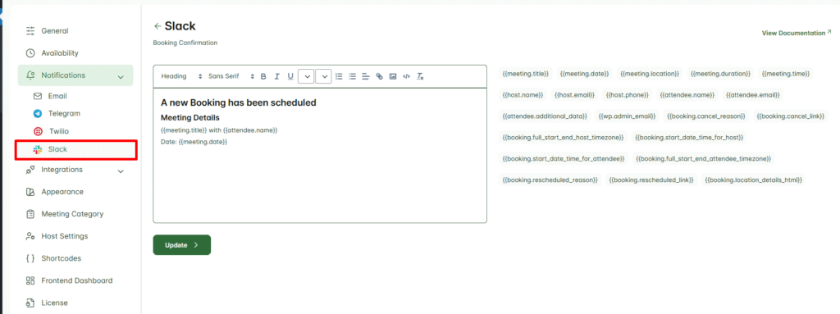This screenshot has height=314, width=840.
Task: Clear text formatting with the Tx icon
Action: pos(420,76)
